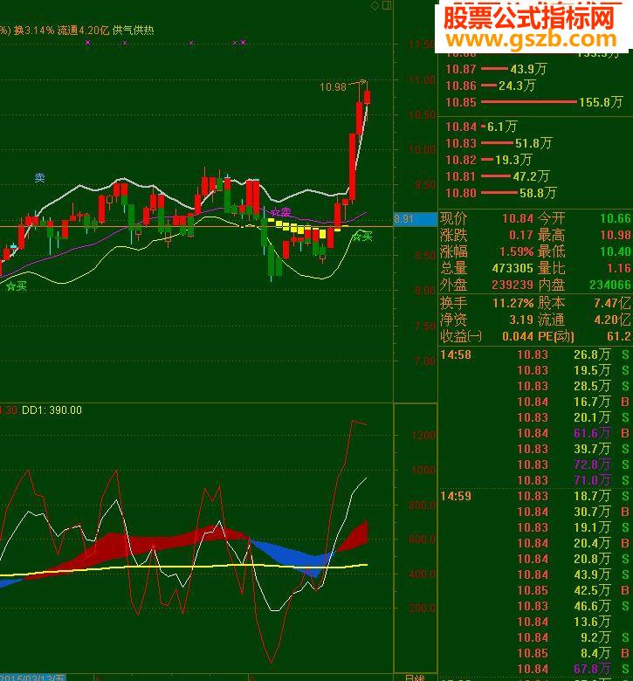Click the magenta ☆卖 sell signal marker
Image resolution: width=633 pixels, height=681 pixels.
280,212
